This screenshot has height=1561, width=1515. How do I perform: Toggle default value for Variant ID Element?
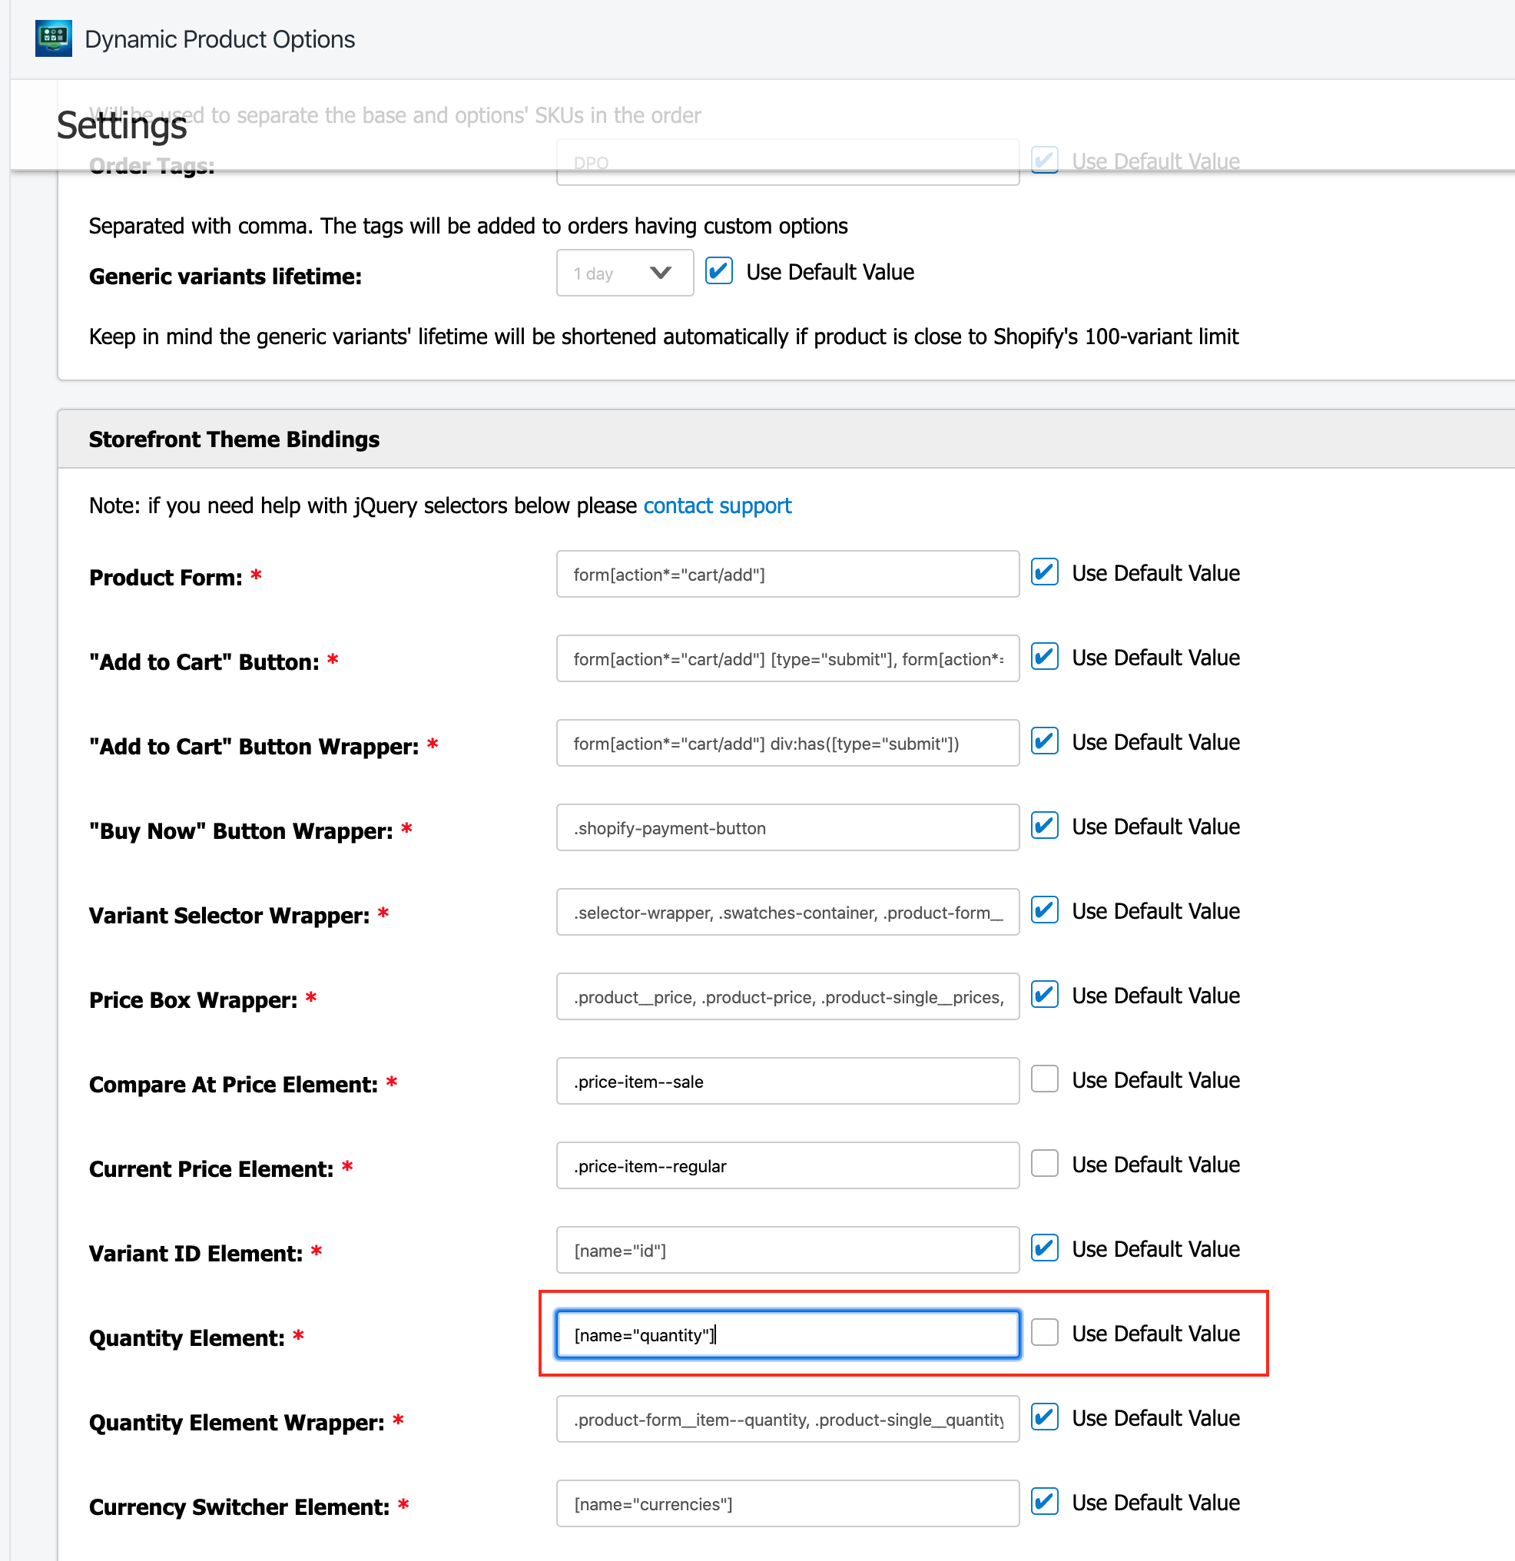pyautogui.click(x=1044, y=1249)
